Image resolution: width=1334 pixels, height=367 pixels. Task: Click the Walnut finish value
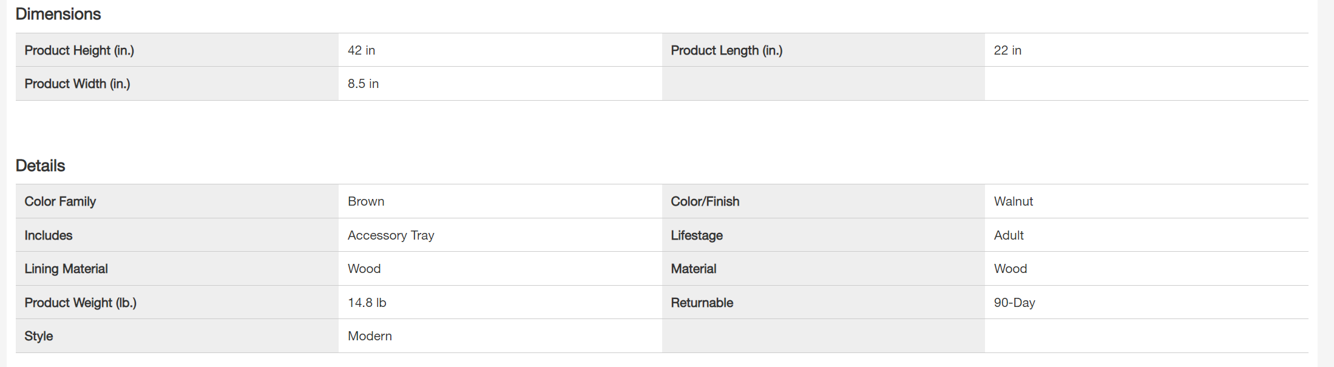tap(1013, 201)
